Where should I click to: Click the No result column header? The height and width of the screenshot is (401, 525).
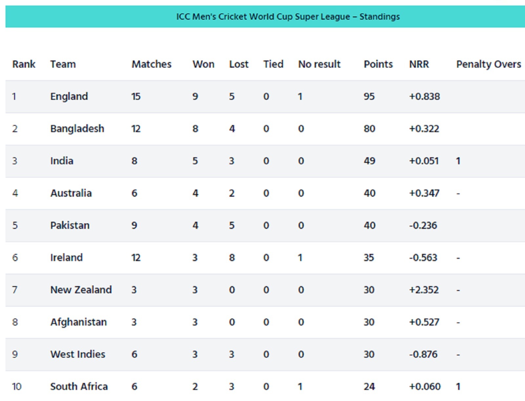click(x=319, y=64)
